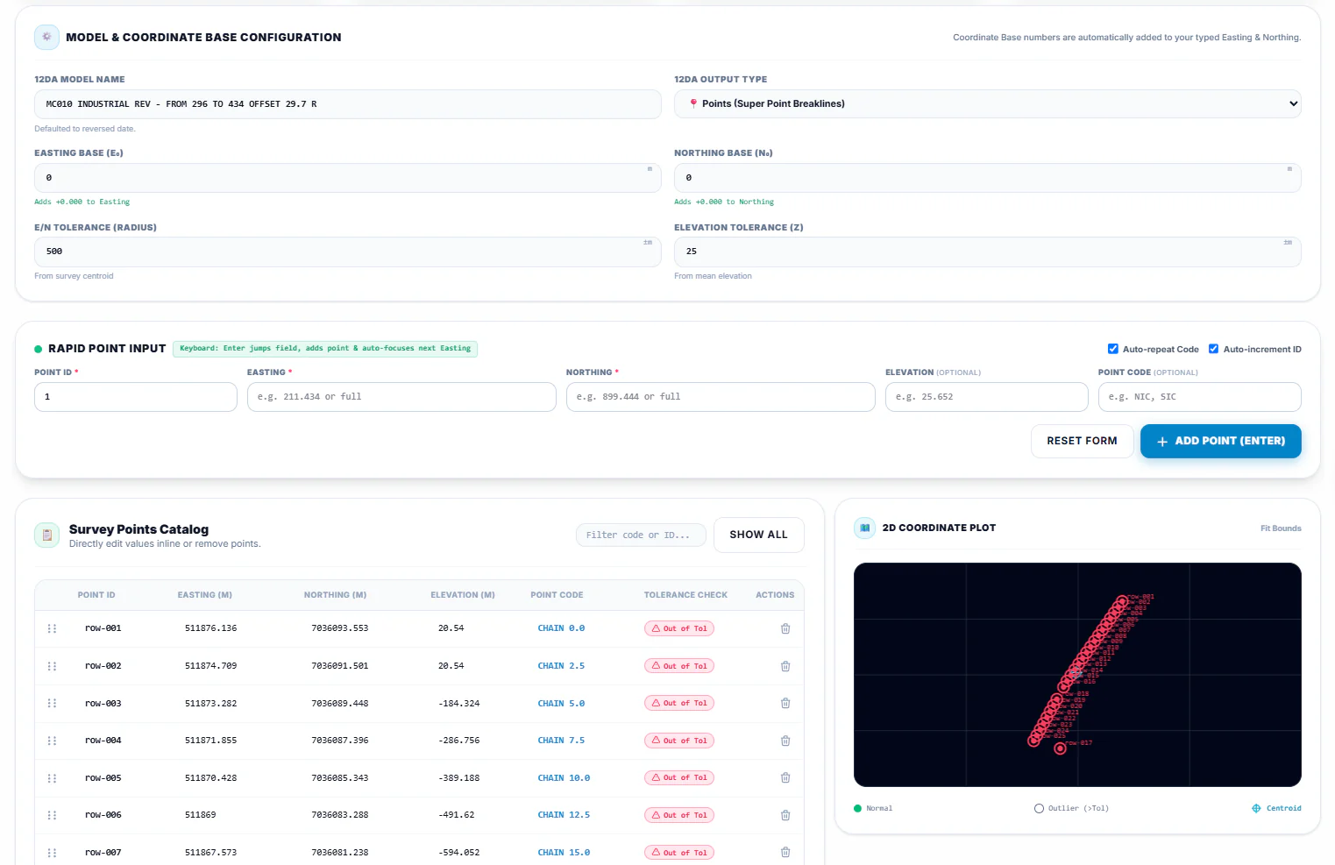Click Fit Bounds on the coordinate plot
Screen dimensions: 1335x865
click(x=1281, y=528)
